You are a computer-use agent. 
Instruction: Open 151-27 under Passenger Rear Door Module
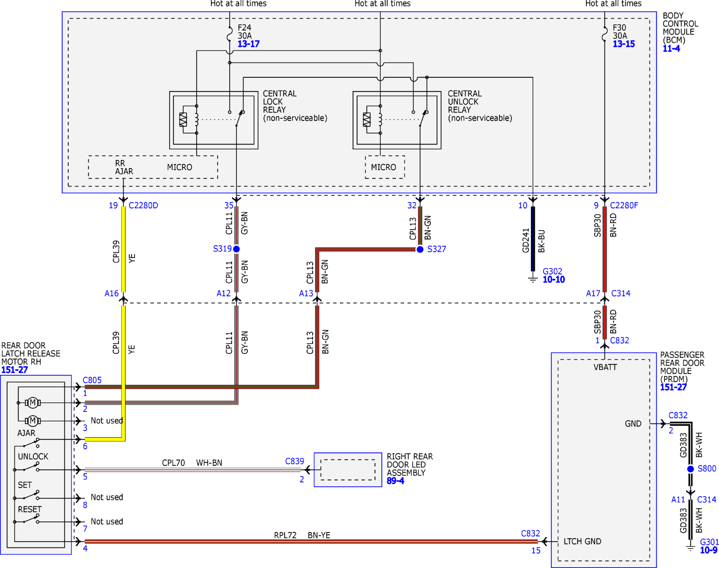tap(673, 387)
